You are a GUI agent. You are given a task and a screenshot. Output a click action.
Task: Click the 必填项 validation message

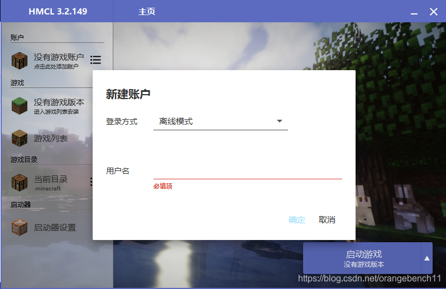163,186
